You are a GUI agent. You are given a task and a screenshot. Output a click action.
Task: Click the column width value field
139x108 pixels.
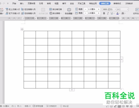point(92,13)
